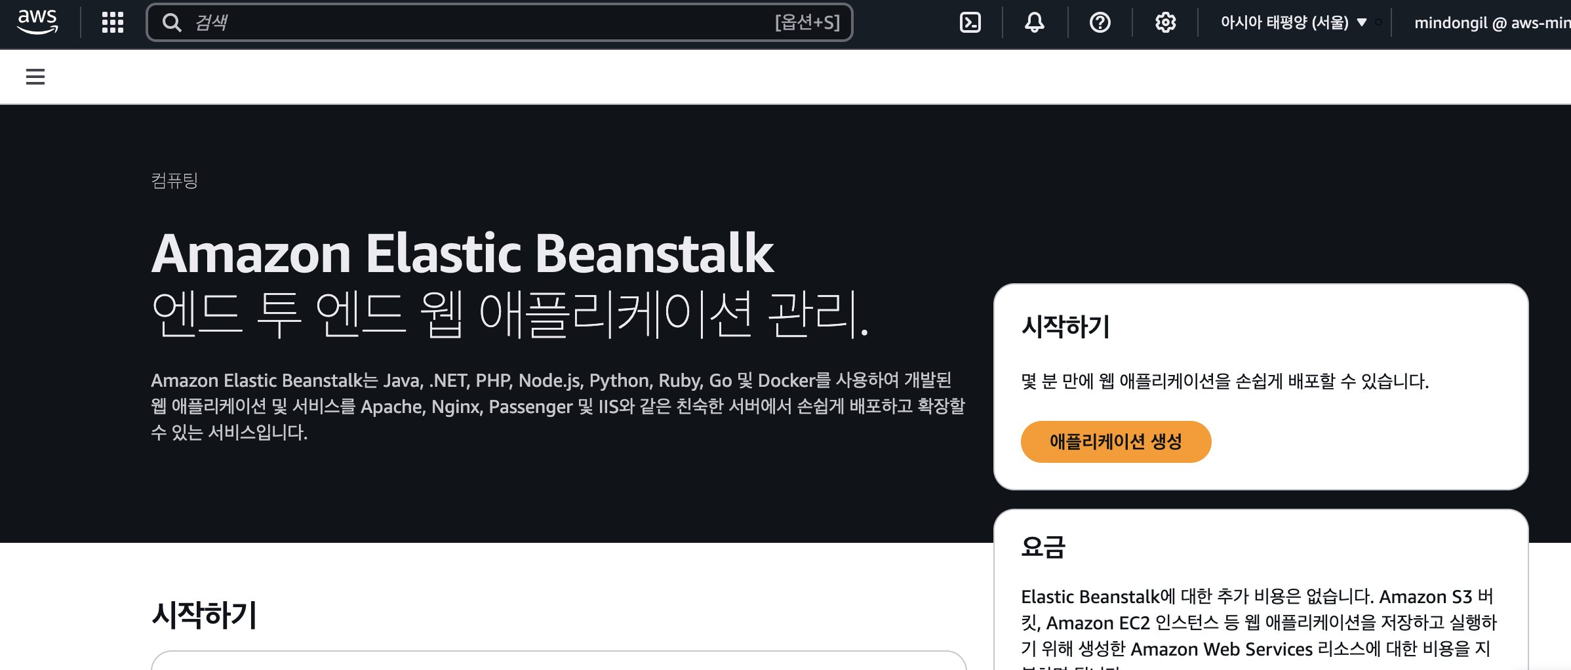This screenshot has height=670, width=1571.
Task: Open the notifications bell
Action: [x=1035, y=22]
